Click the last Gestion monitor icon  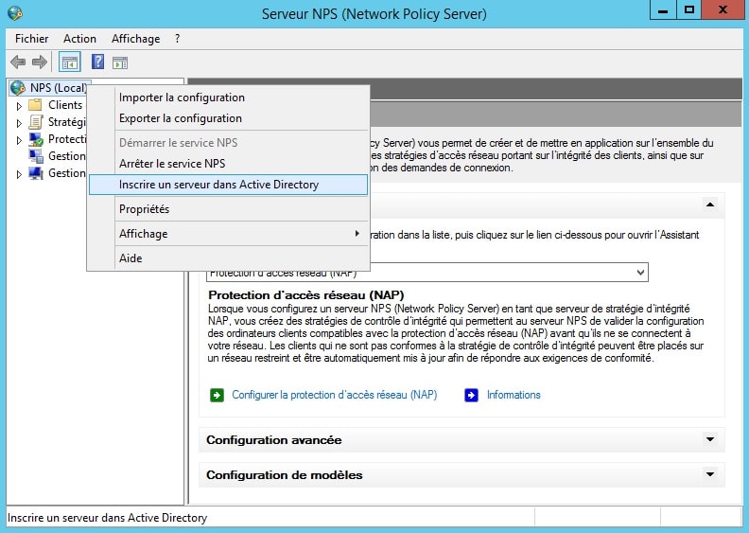tap(36, 173)
